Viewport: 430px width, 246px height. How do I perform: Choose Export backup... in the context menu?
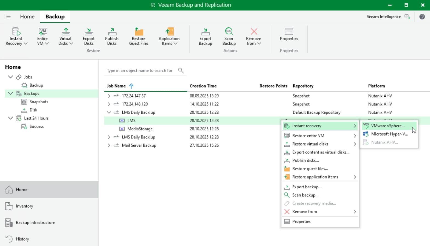click(x=320, y=187)
